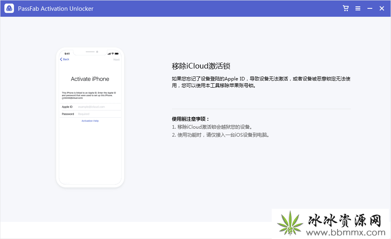This screenshot has width=391, height=239.
Task: Open the shopping cart purchase icon
Action: click(x=346, y=8)
